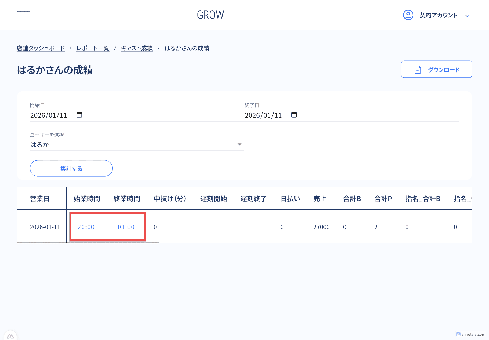Click the download icon inside ダウンロード button

[x=418, y=69]
